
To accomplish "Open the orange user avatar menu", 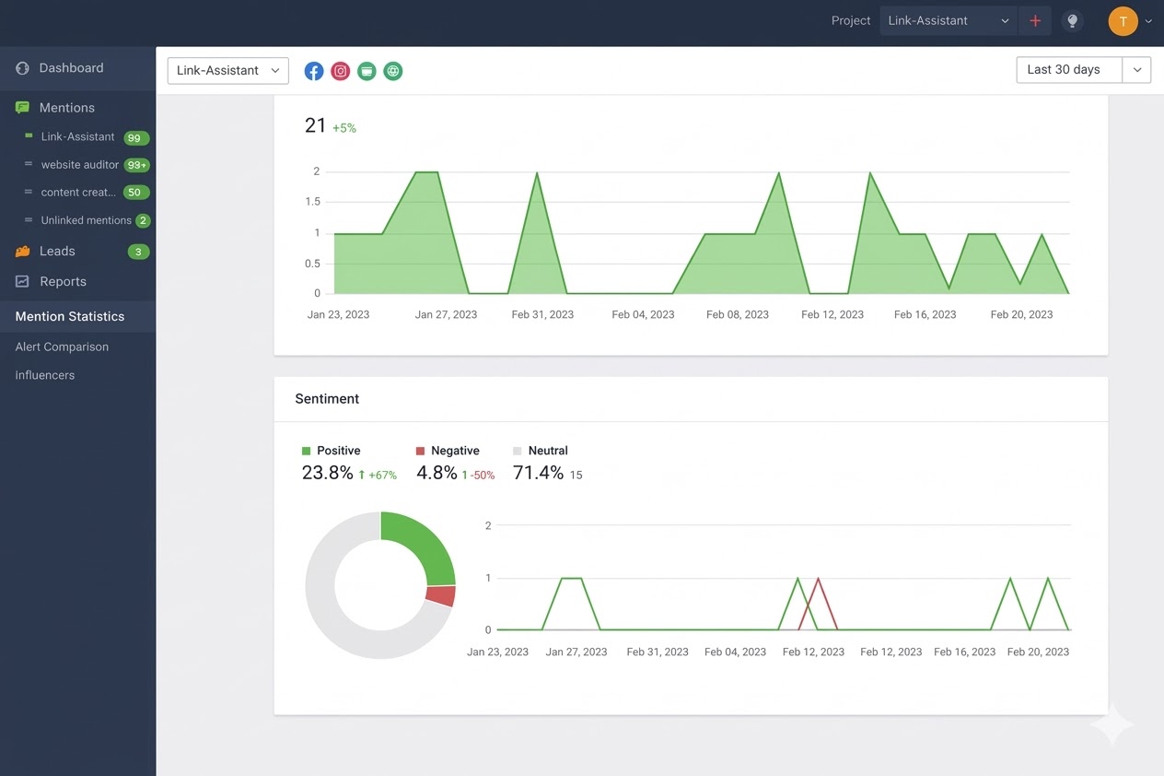I will pos(1123,21).
